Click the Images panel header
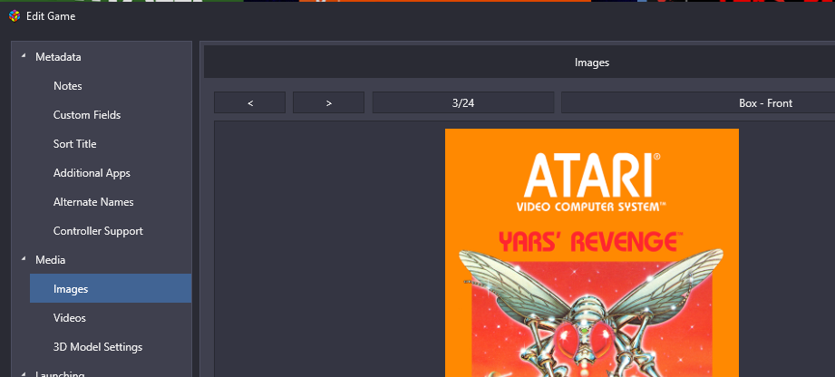Viewport: 835px width, 377px height. [x=519, y=63]
